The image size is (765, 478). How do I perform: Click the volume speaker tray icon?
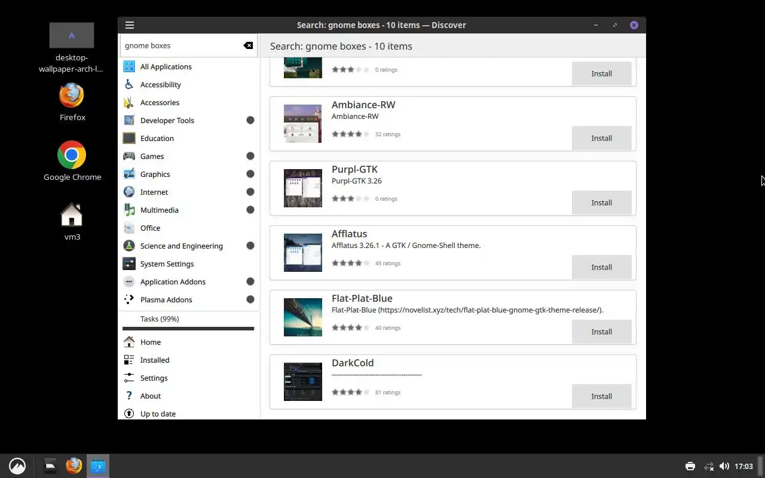[x=724, y=466]
